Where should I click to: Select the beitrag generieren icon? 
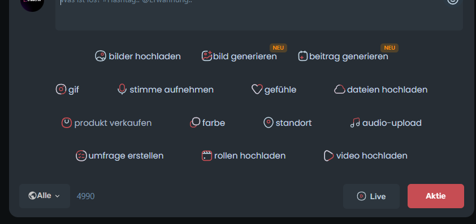point(303,56)
